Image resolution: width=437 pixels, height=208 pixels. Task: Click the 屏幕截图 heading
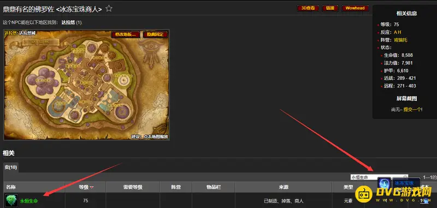tap(406, 99)
